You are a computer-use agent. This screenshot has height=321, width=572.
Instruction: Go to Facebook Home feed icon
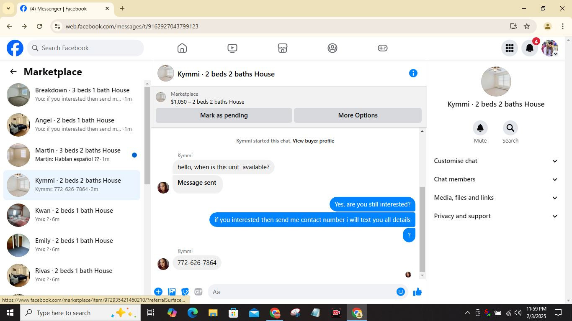click(x=182, y=48)
